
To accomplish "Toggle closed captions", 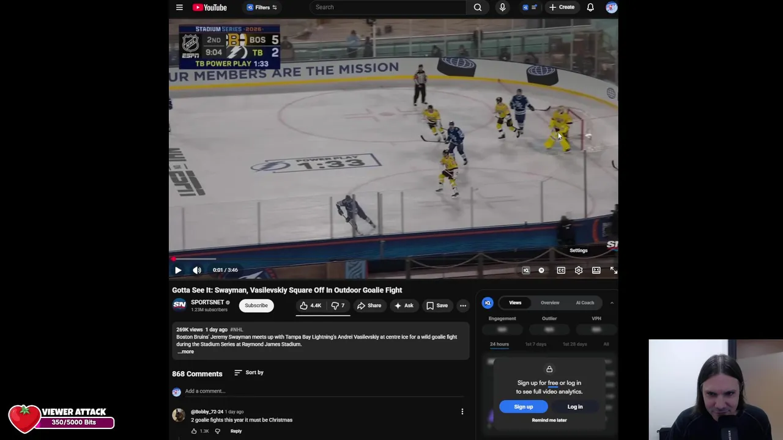I will (x=561, y=270).
